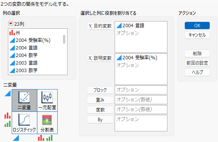Click the 二変量 scatterplot icon
The height and width of the screenshot is (142, 218).
pyautogui.click(x=24, y=97)
